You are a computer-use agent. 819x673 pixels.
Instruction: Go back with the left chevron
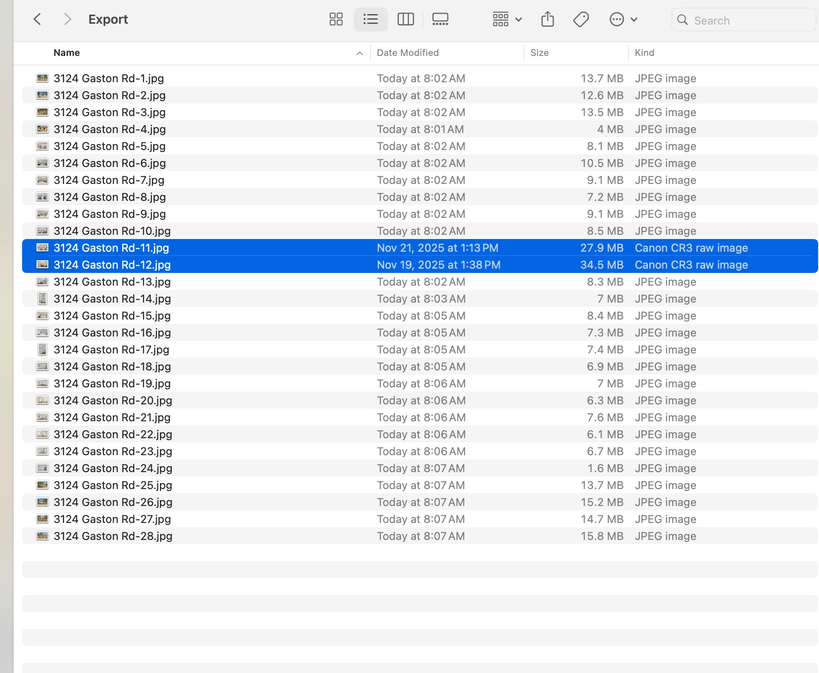click(37, 19)
